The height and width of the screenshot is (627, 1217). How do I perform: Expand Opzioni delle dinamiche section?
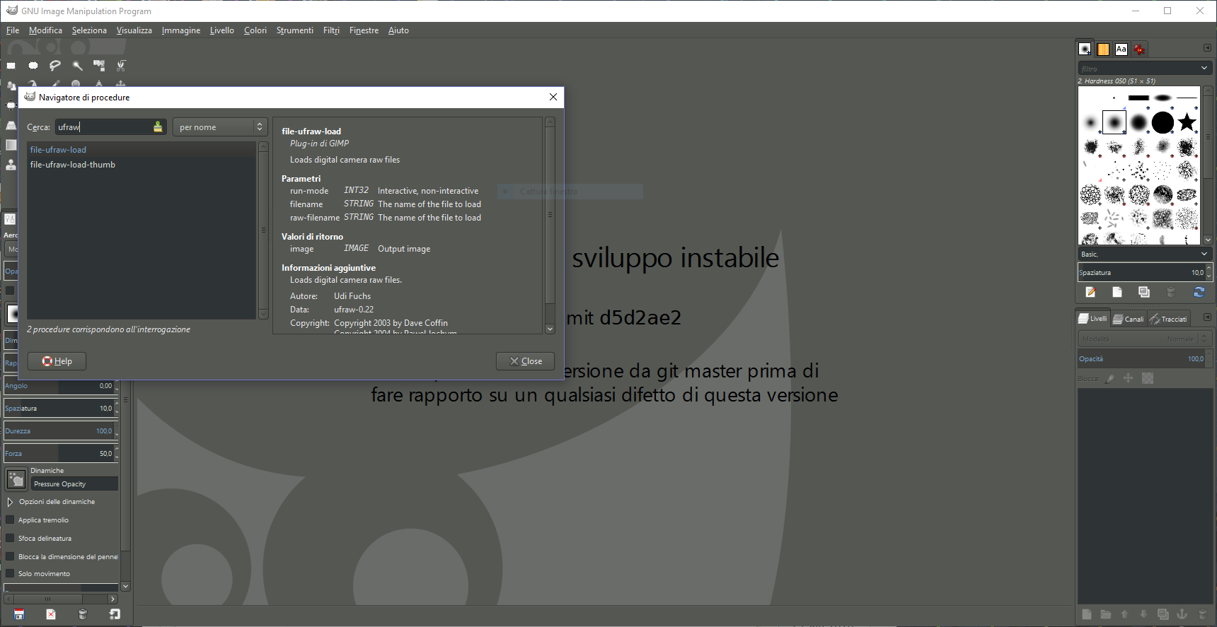coord(10,502)
